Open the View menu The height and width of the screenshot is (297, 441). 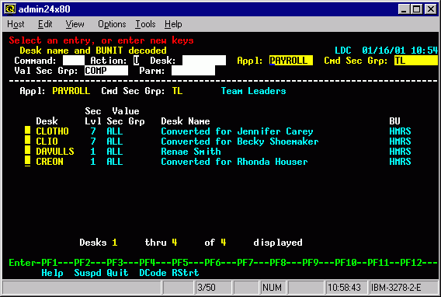pos(75,24)
